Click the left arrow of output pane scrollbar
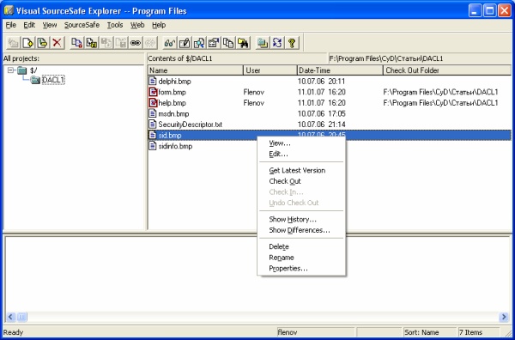This screenshot has height=340, width=515. tap(10, 317)
